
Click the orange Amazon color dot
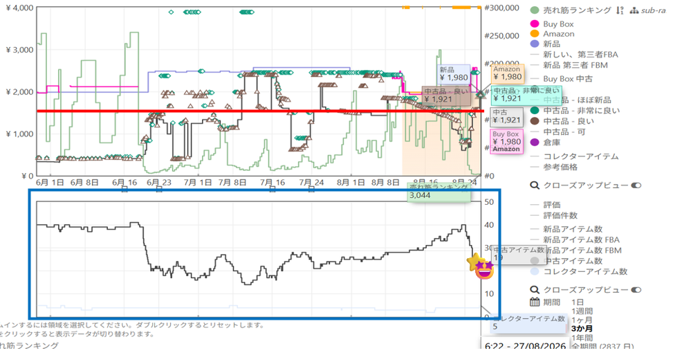pyautogui.click(x=535, y=34)
